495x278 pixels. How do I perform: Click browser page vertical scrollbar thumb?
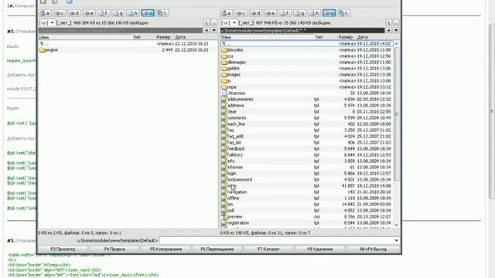pyautogui.click(x=492, y=110)
